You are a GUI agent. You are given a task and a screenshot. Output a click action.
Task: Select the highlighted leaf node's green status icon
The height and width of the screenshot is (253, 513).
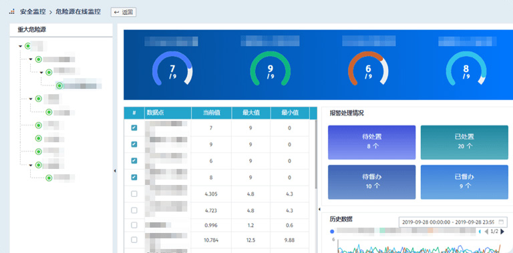[x=59, y=85]
